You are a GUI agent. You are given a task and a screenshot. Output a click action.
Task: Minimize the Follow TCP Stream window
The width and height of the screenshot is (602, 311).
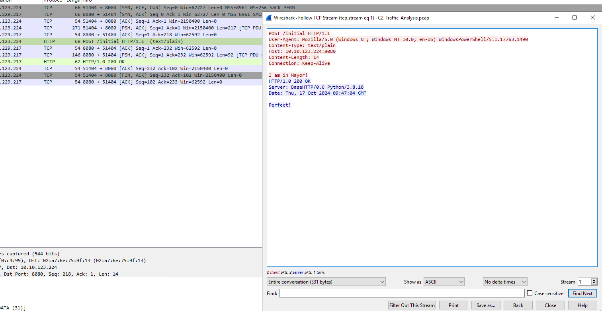[x=557, y=17]
